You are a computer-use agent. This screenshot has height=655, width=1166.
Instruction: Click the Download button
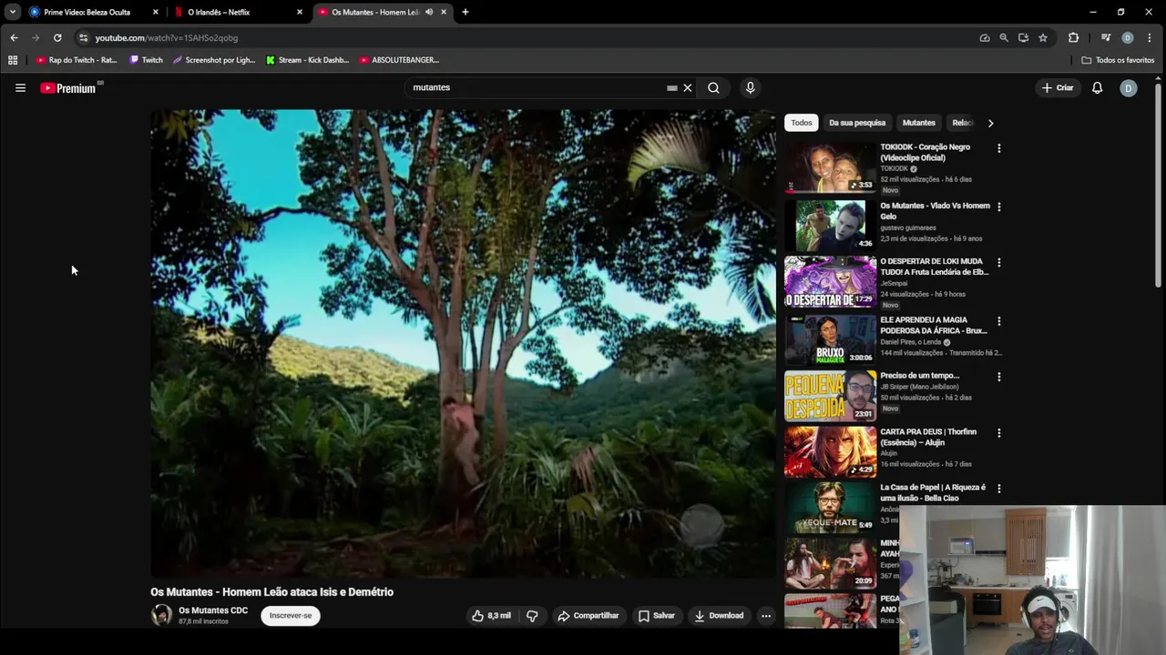coord(719,616)
